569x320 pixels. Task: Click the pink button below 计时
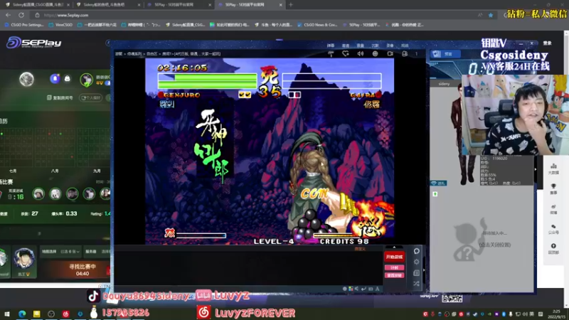(x=395, y=275)
